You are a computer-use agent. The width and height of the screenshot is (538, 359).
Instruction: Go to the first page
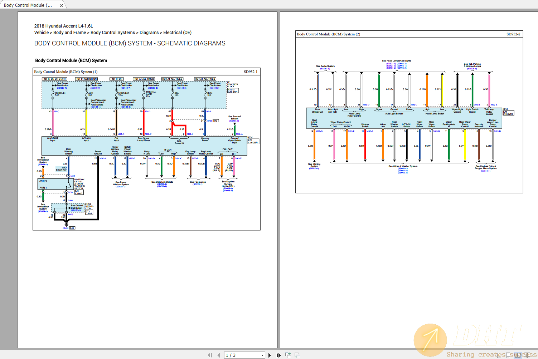pyautogui.click(x=210, y=355)
